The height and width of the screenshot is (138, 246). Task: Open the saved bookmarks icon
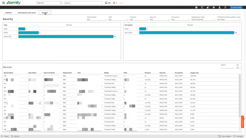pos(208,7)
